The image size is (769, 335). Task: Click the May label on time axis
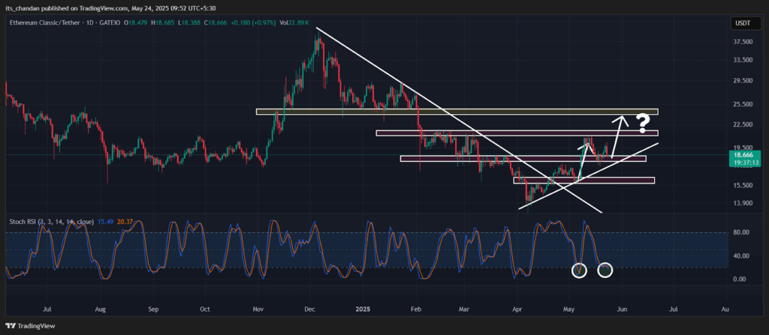click(569, 310)
